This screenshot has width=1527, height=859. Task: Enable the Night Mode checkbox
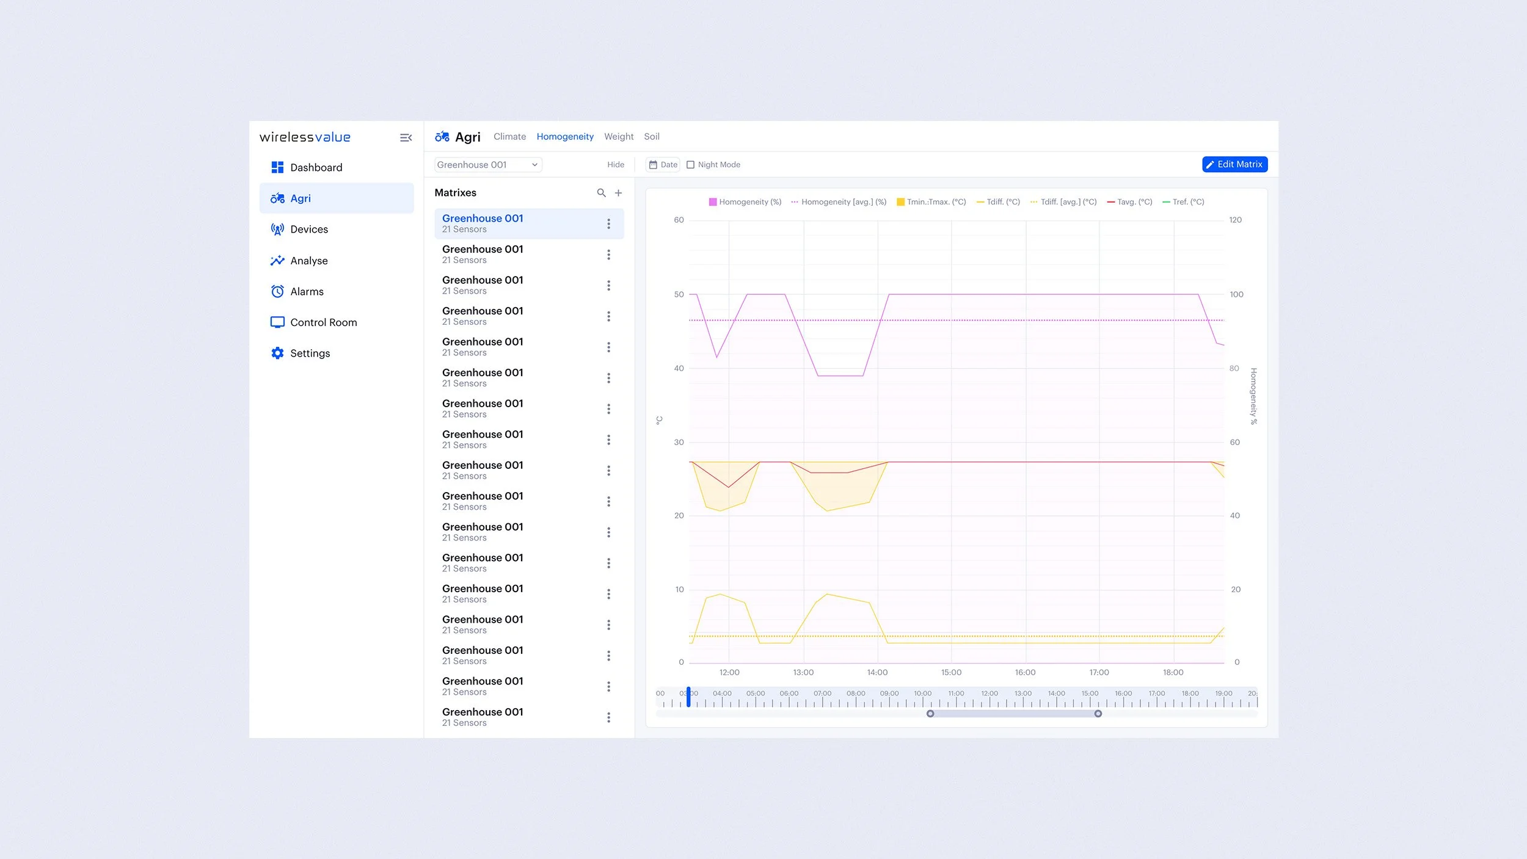pos(690,165)
